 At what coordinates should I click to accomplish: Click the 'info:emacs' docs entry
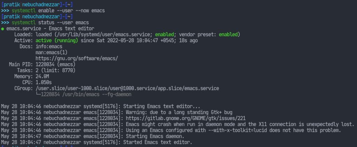(49, 47)
